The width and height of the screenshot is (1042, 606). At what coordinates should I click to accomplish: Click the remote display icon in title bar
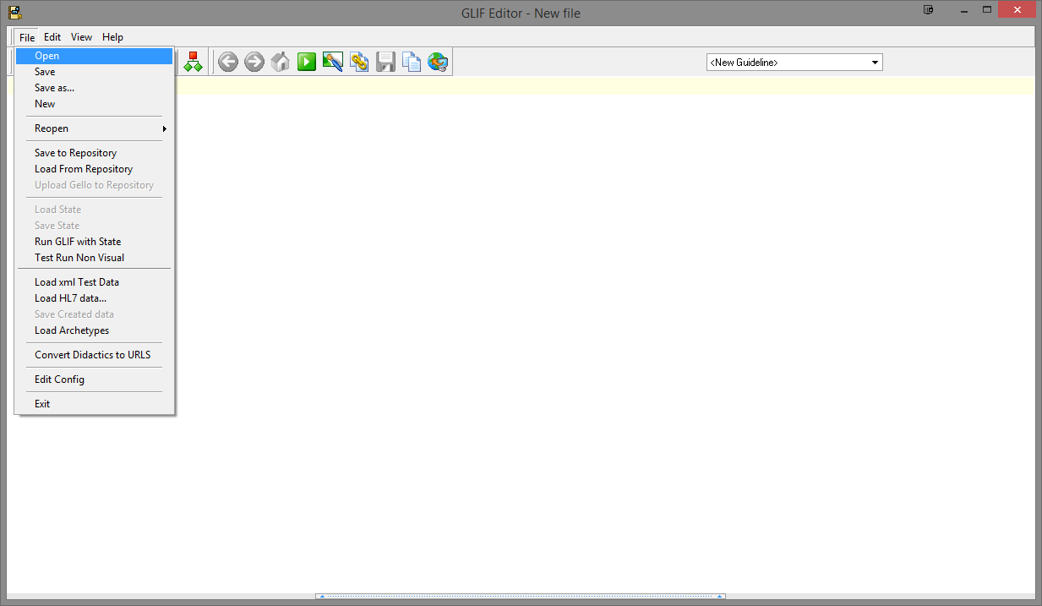pyautogui.click(x=929, y=10)
